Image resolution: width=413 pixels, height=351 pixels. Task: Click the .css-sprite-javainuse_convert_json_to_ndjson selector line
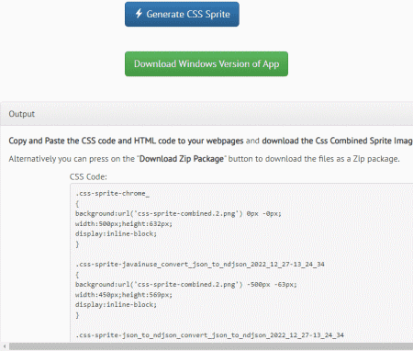200,264
